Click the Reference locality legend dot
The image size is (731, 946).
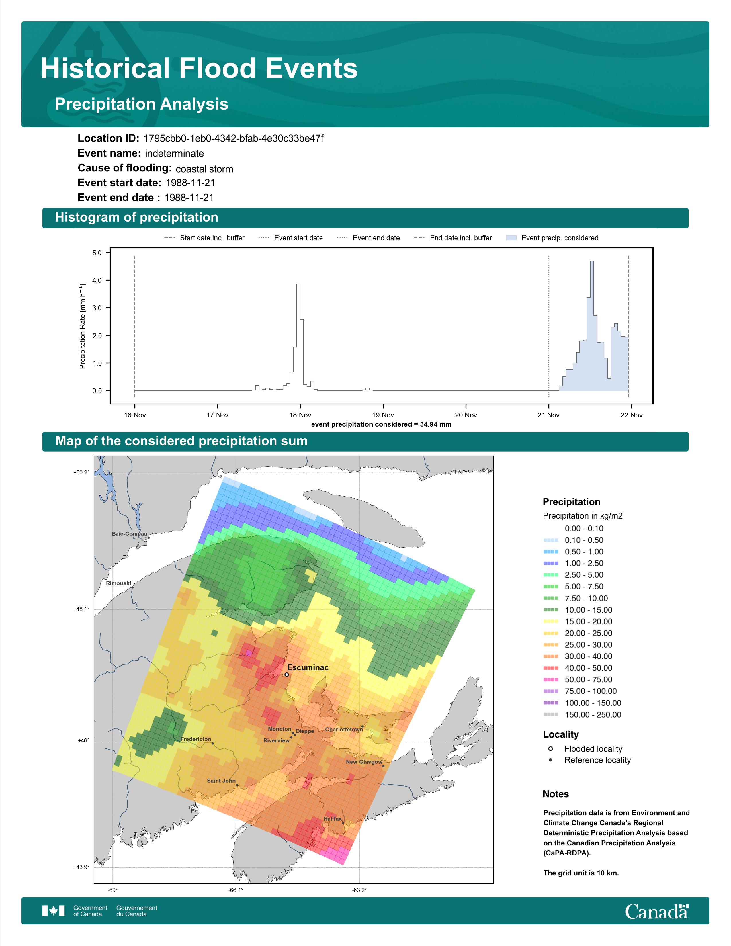point(550,760)
